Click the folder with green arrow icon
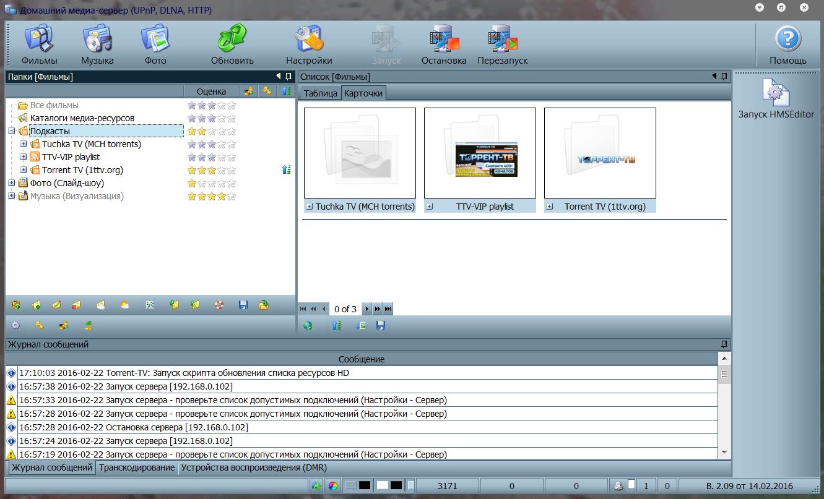The width and height of the screenshot is (824, 499). coord(264,305)
